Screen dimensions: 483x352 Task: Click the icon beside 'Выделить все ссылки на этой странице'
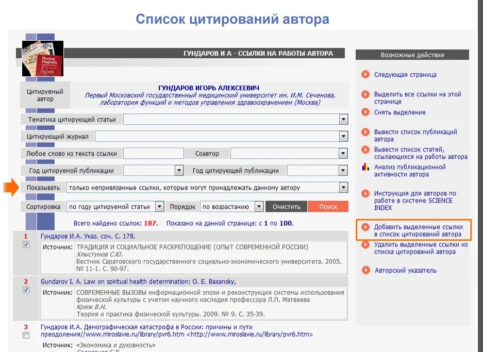[x=365, y=94]
